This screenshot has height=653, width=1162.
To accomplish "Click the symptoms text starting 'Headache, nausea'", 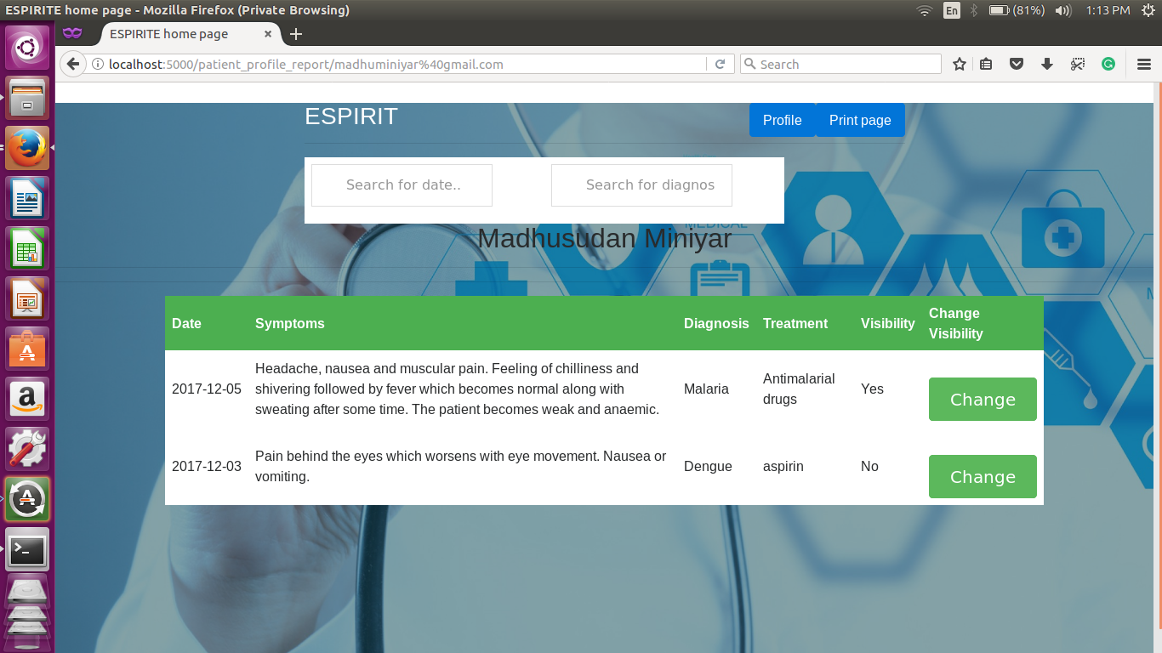I will click(x=458, y=389).
